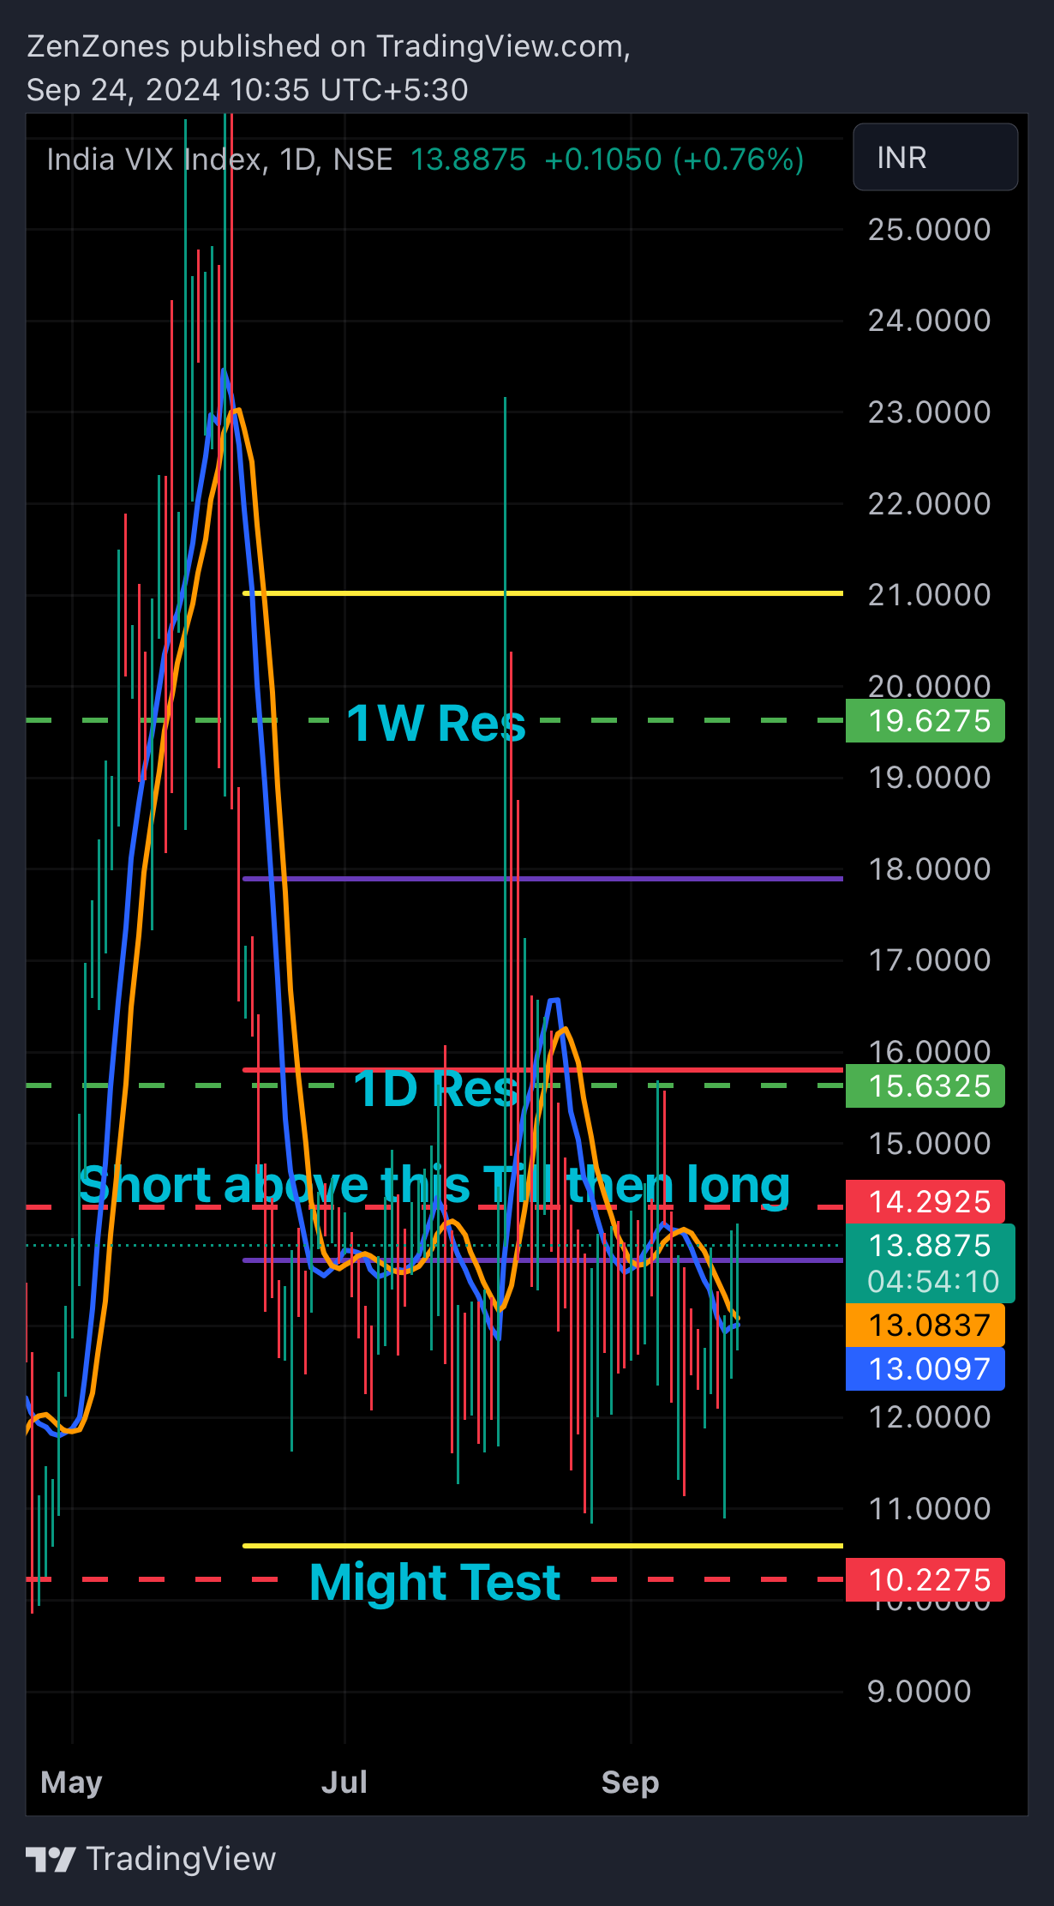Click the 23.0000 price axis label
The width and height of the screenshot is (1054, 1906).
(x=930, y=412)
